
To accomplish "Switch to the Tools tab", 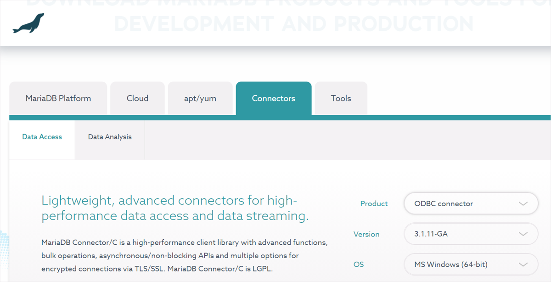I will point(340,98).
